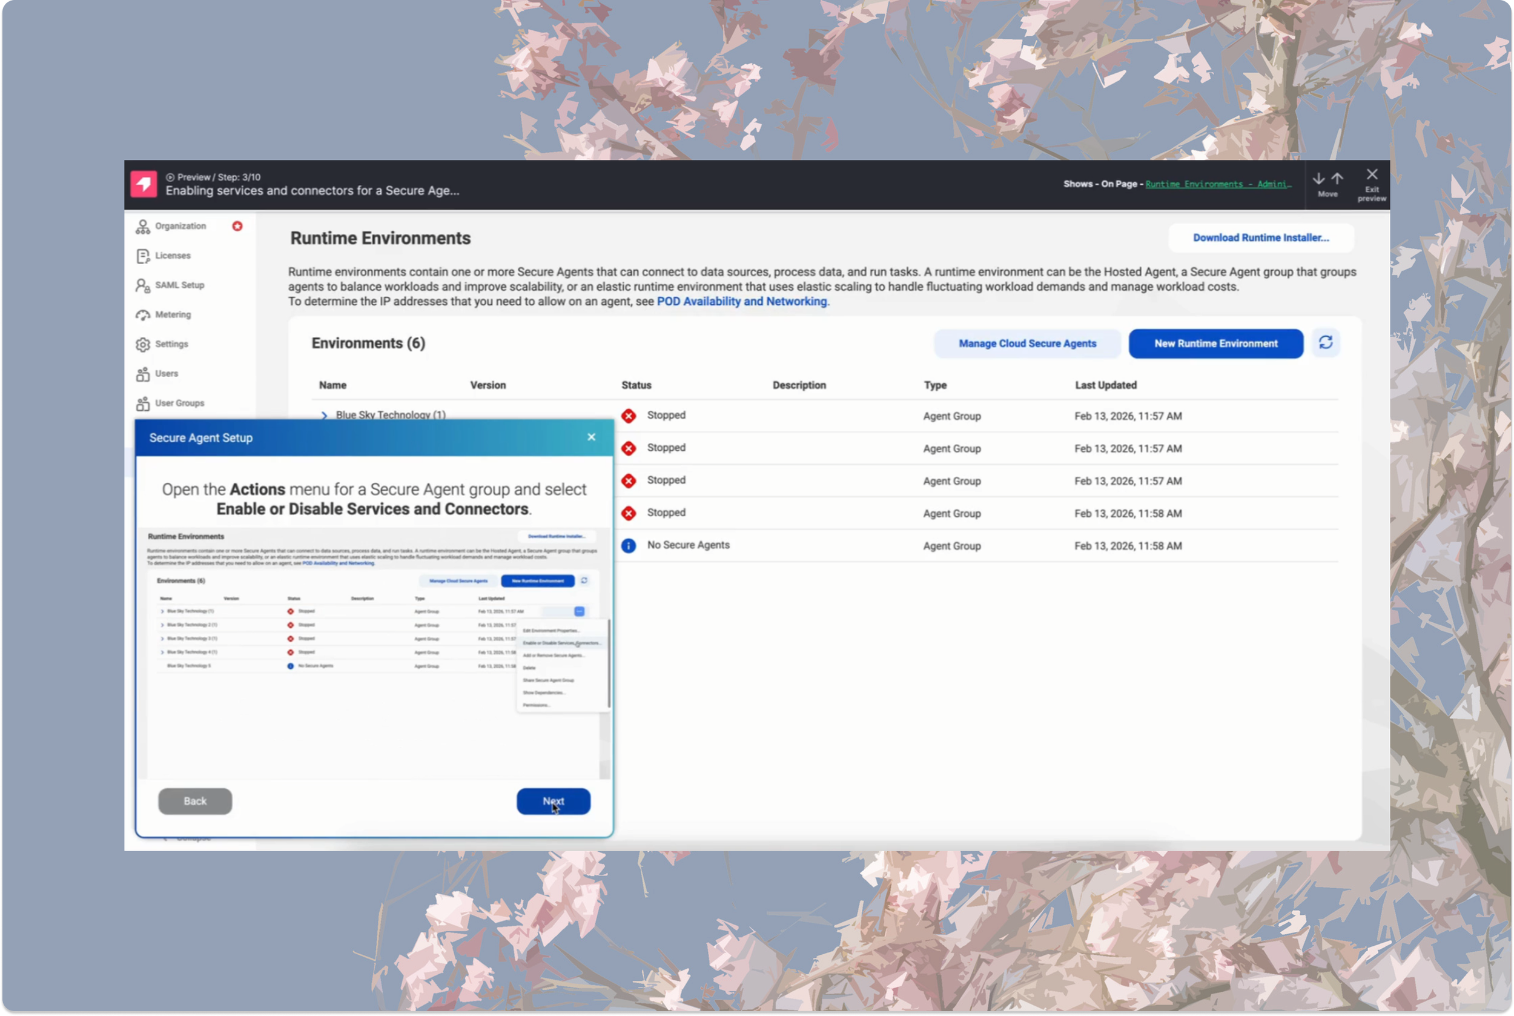Sort by the Name column header
Image resolution: width=1514 pixels, height=1016 pixels.
tap(333, 385)
